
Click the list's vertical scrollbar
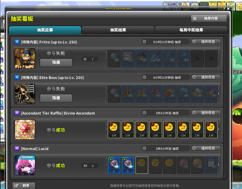pyautogui.click(x=225, y=107)
